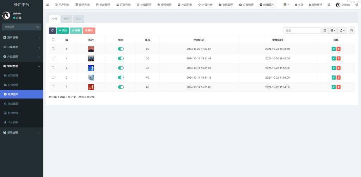This screenshot has height=177, width=361.
Task: Click the refresh table icon button
Action: click(x=52, y=31)
